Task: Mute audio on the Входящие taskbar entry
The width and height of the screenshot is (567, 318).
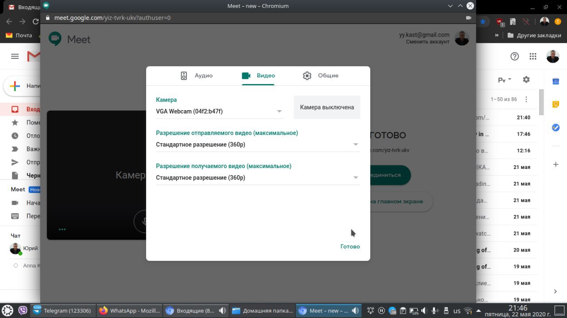Action: (x=222, y=310)
